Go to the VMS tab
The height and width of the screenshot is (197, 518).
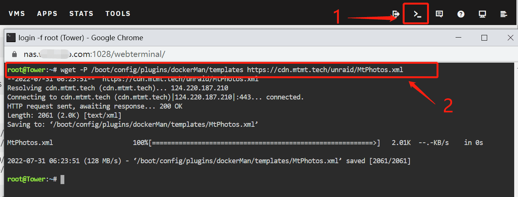point(17,14)
